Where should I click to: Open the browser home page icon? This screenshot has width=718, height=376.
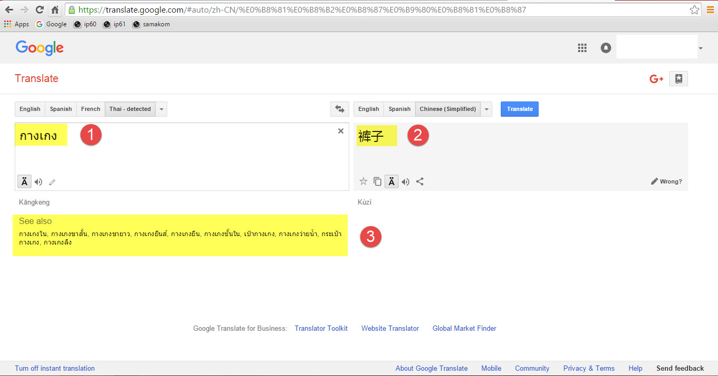pos(55,9)
